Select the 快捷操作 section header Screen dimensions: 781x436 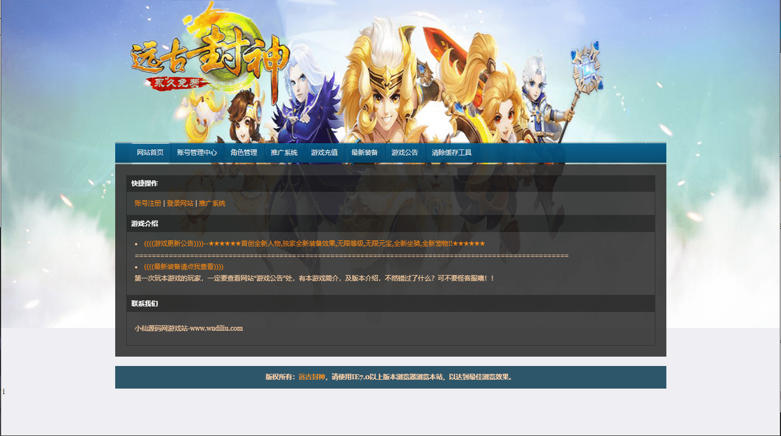click(x=390, y=184)
